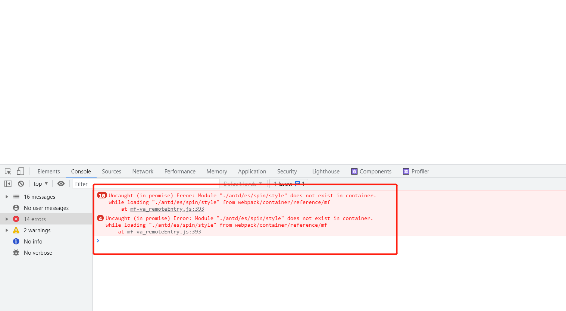566x311 pixels.
Task: Open the Sources tab
Action: (112, 172)
